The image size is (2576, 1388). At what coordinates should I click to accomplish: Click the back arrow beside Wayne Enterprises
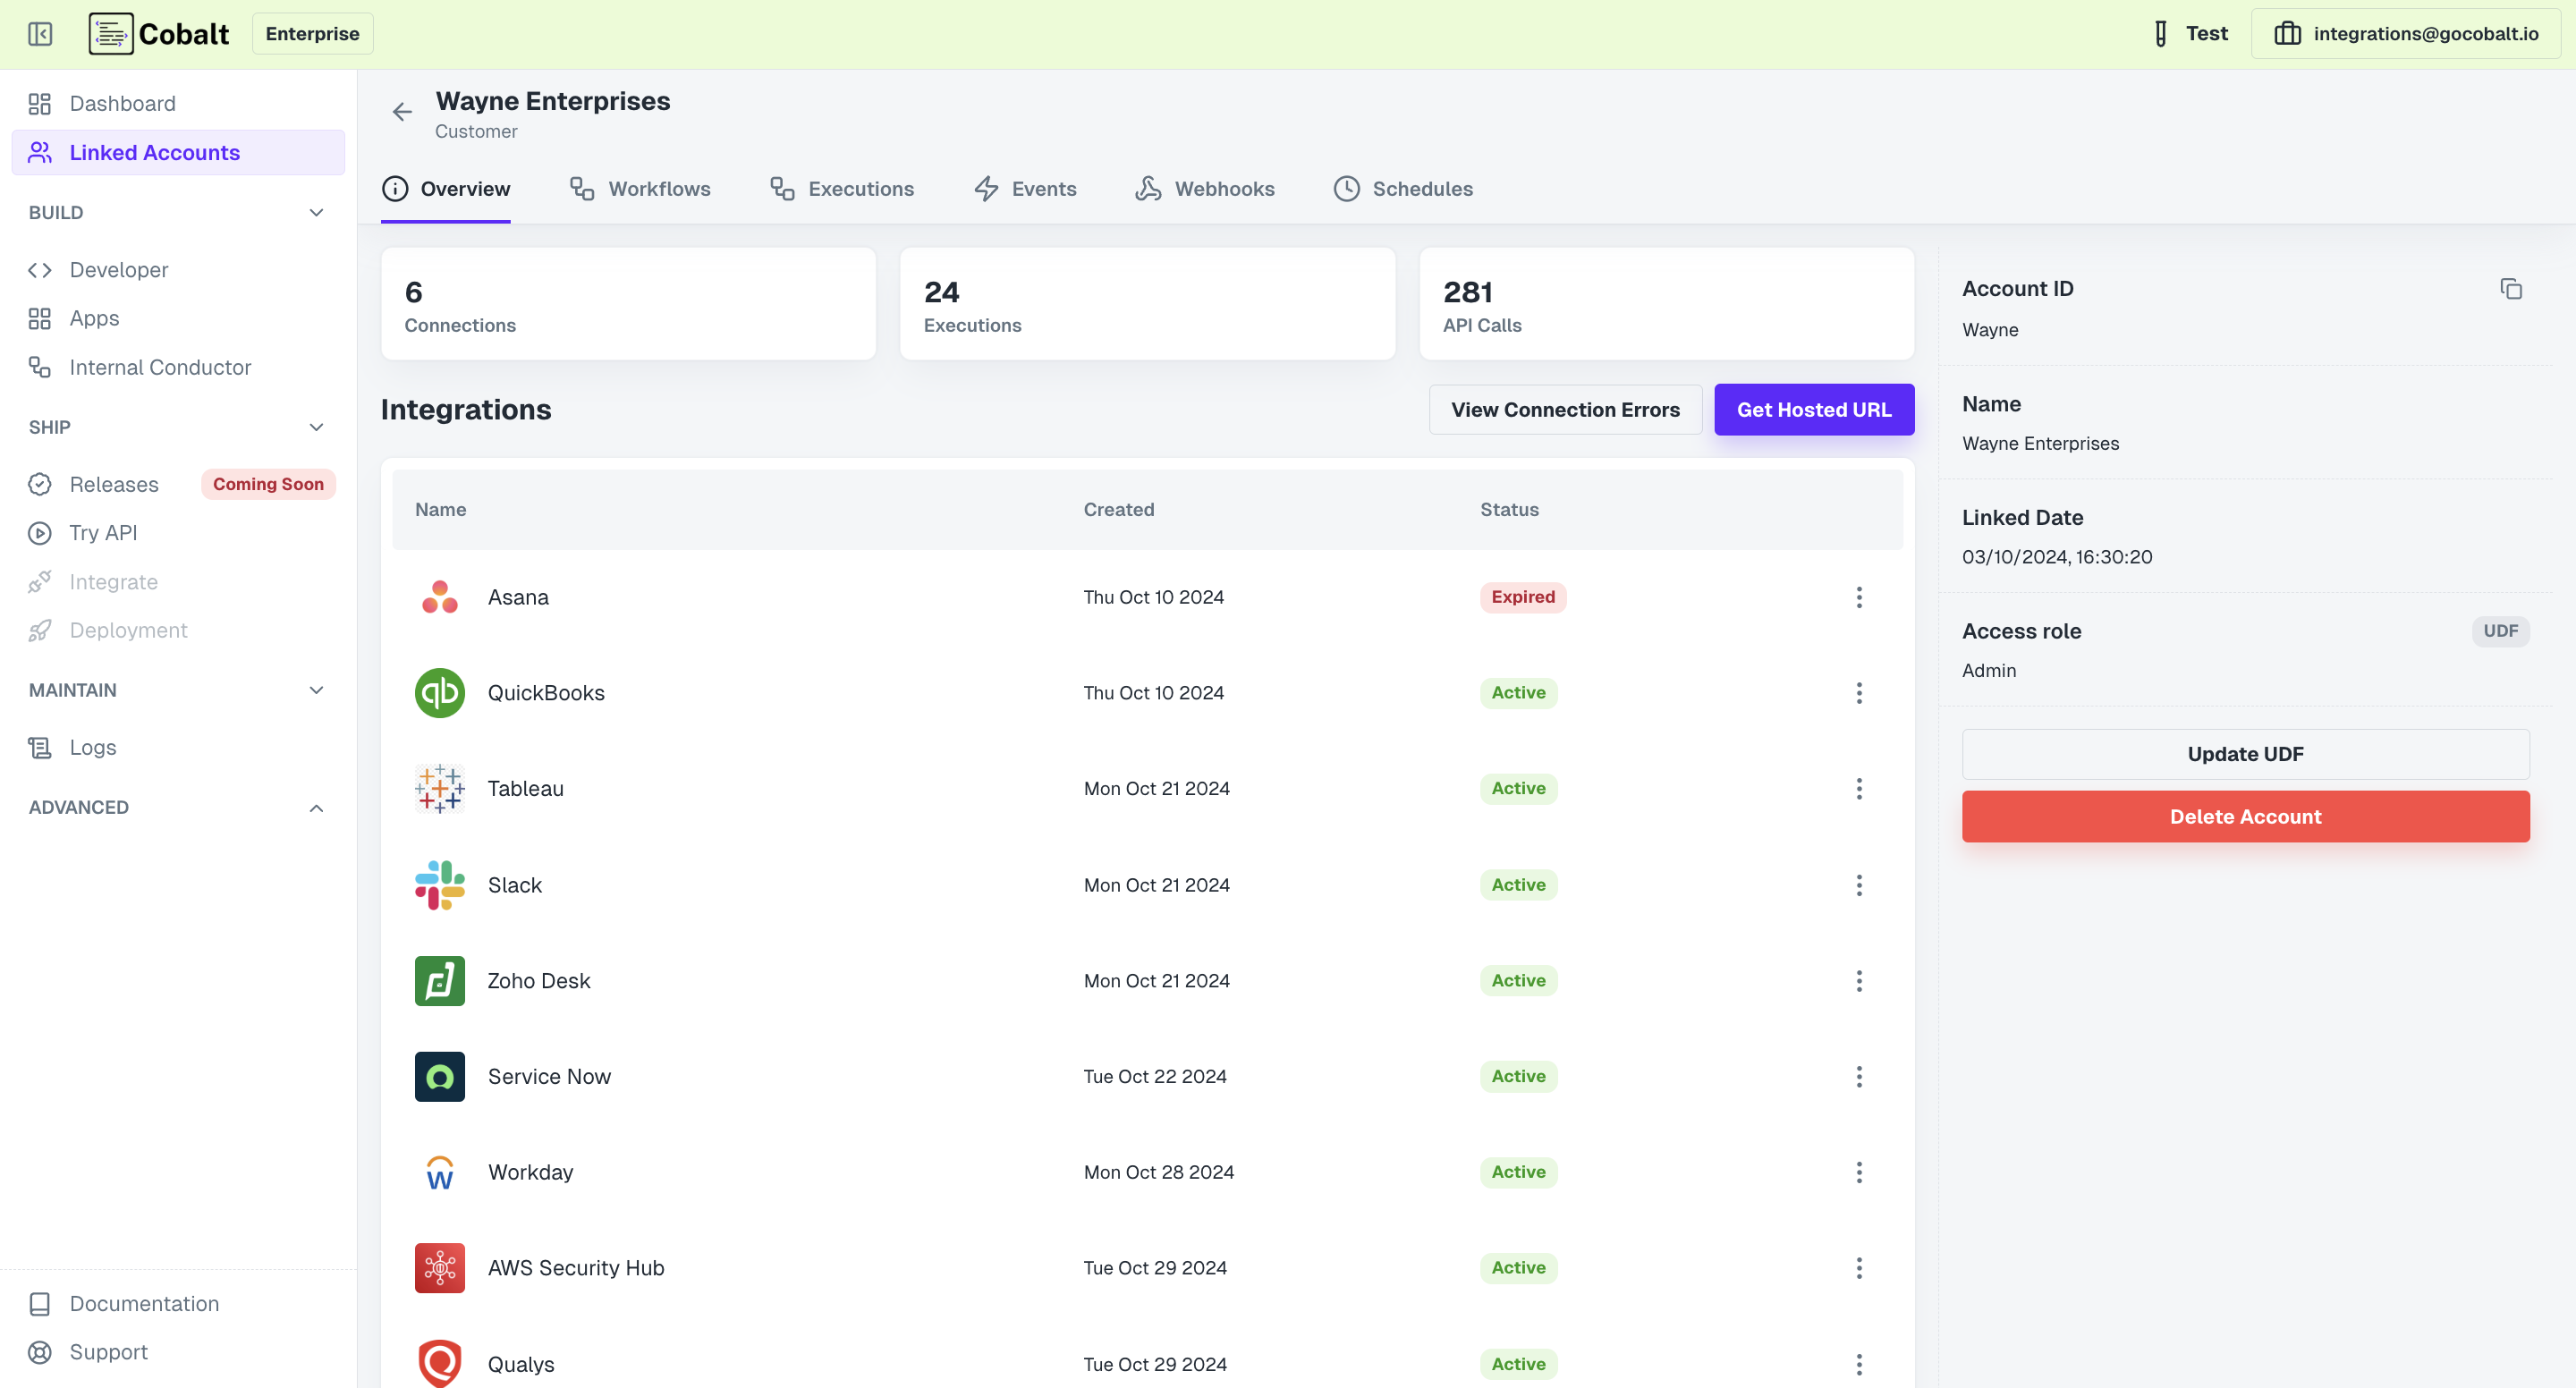coord(402,112)
